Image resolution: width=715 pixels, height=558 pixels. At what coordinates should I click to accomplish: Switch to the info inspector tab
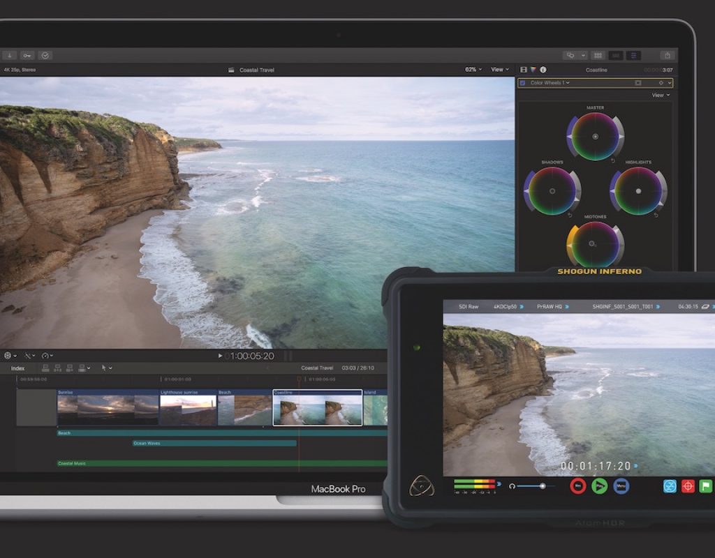click(543, 70)
